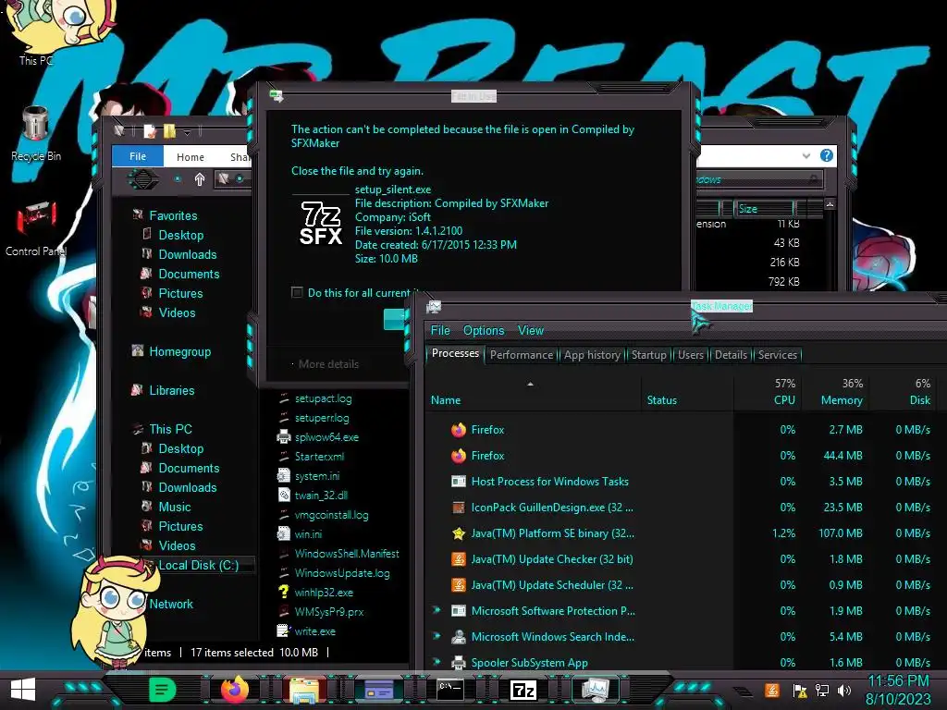Select the WindowsUpdate.log file
Viewport: 947px width, 710px height.
coord(342,573)
